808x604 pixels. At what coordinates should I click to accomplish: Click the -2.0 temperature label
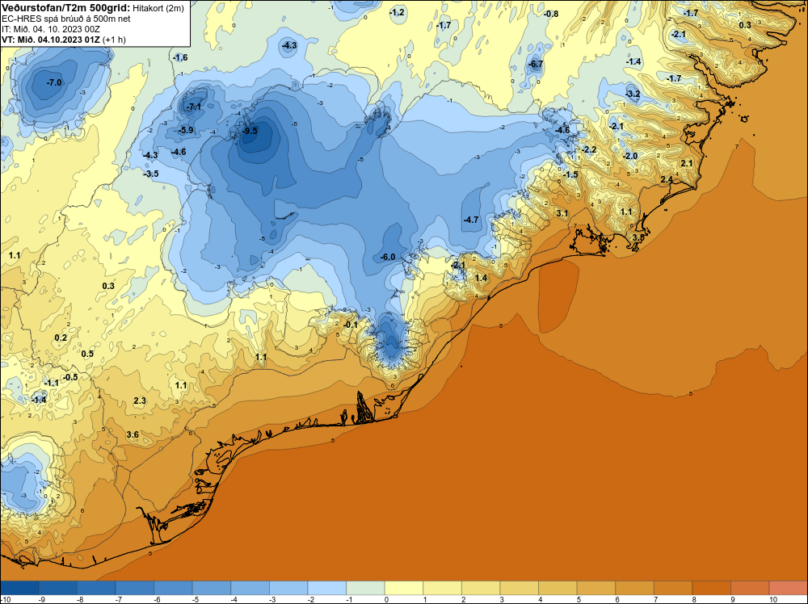pos(630,157)
